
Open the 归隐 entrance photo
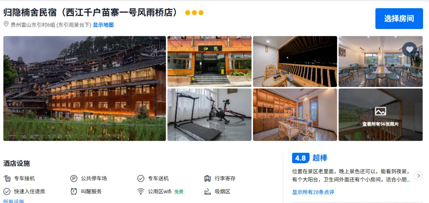[209, 62]
